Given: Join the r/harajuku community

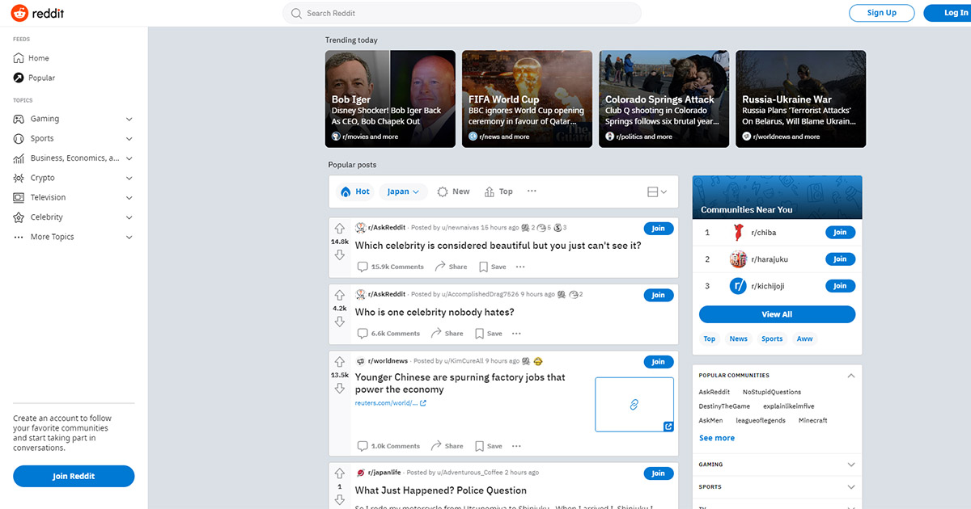Looking at the screenshot, I should [x=840, y=259].
